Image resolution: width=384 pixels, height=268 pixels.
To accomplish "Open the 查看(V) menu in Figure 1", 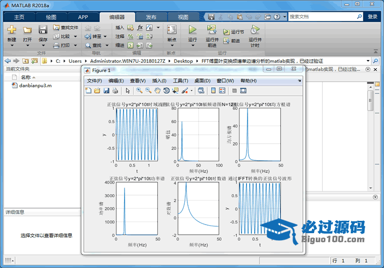I will (x=137, y=80).
